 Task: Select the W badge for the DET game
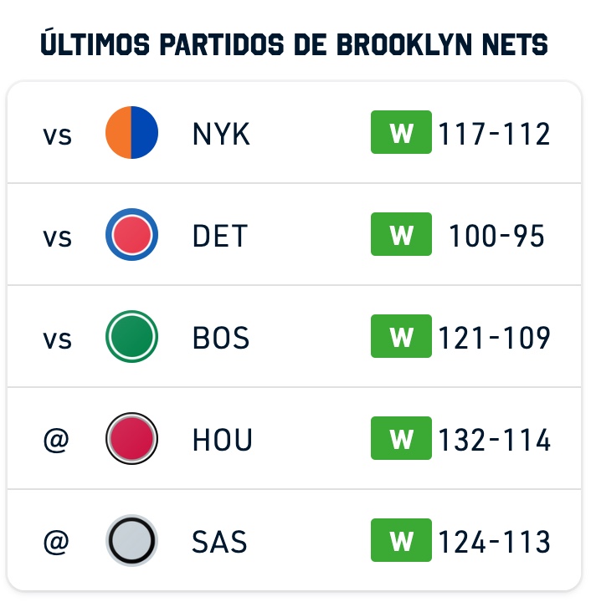401,234
